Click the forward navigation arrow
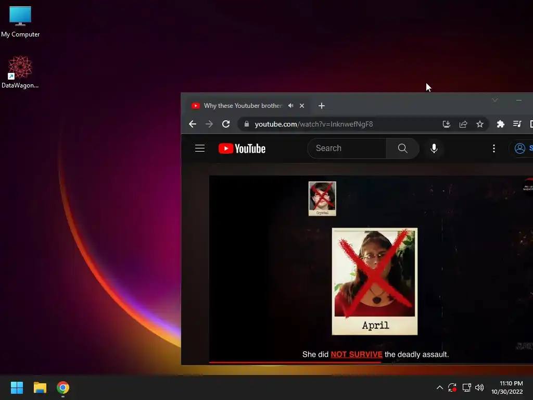Screen dimensions: 533x400 point(209,124)
